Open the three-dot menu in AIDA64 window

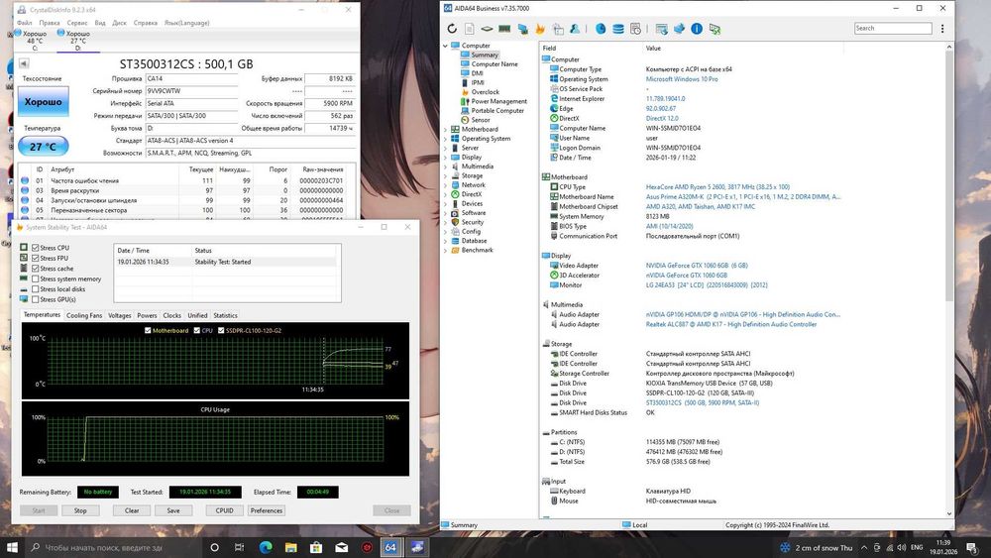click(x=942, y=29)
